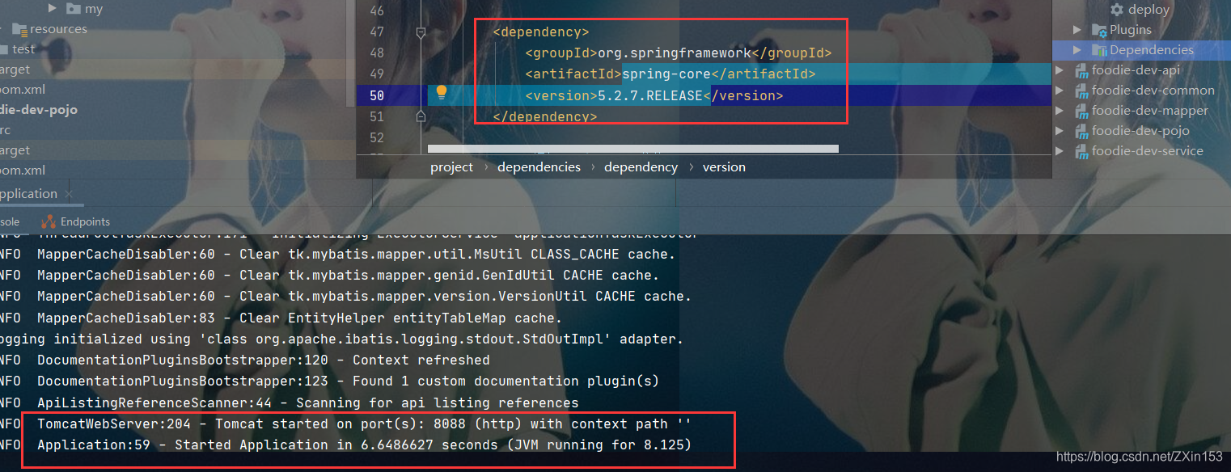1231x472 pixels.
Task: Click the fold end marker at line 51
Action: pyautogui.click(x=420, y=116)
